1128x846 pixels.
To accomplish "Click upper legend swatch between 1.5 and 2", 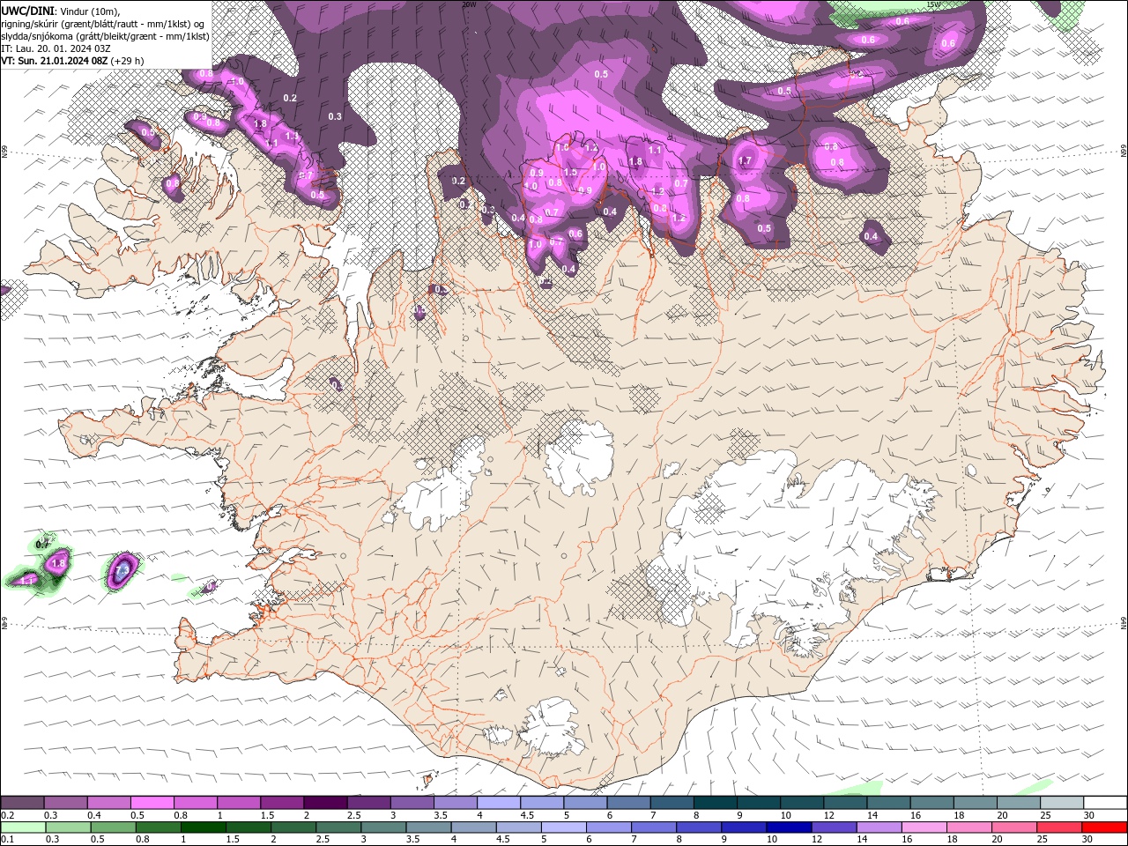I will click(x=282, y=803).
